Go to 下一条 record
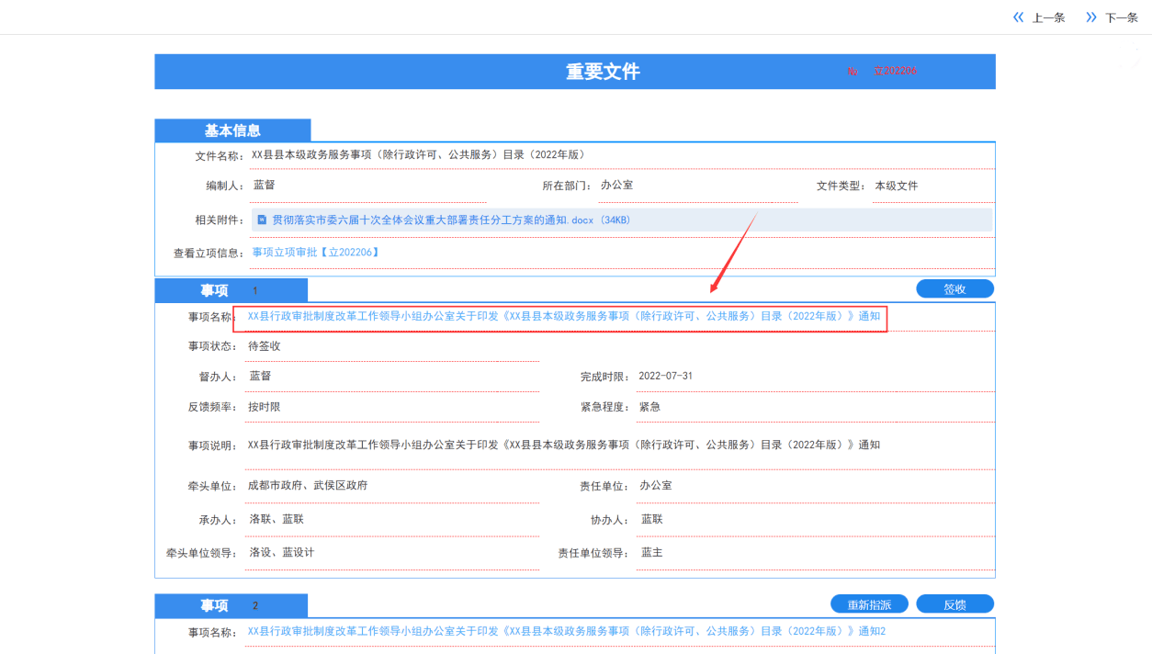Image resolution: width=1152 pixels, height=654 pixels. click(x=1122, y=17)
